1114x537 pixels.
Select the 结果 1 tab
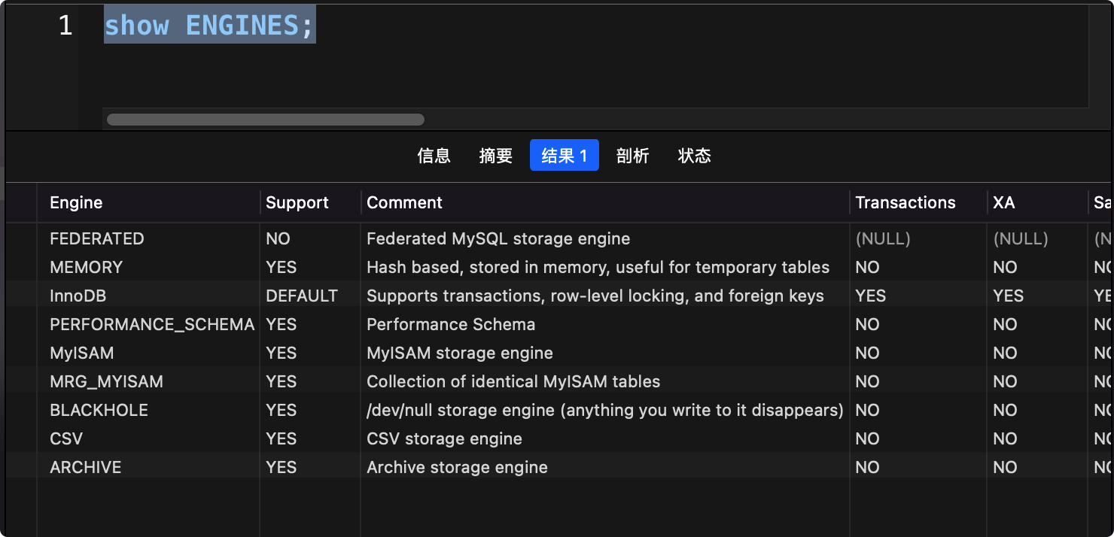point(564,156)
